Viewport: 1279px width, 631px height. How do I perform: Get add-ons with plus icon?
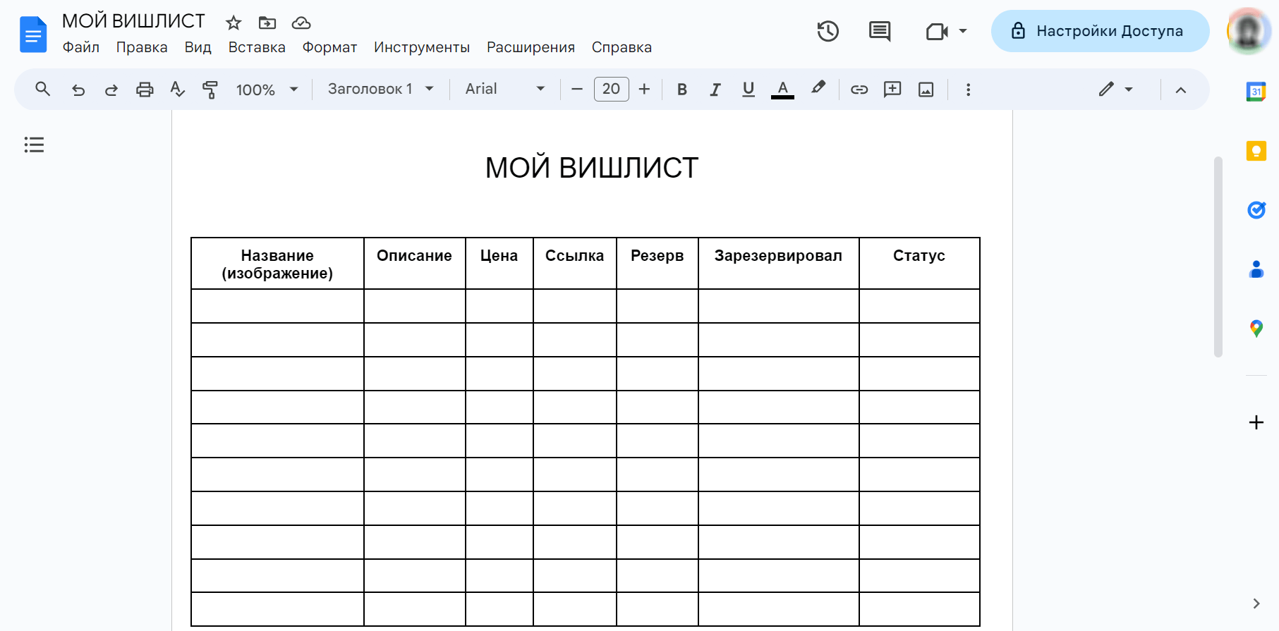[1256, 422]
